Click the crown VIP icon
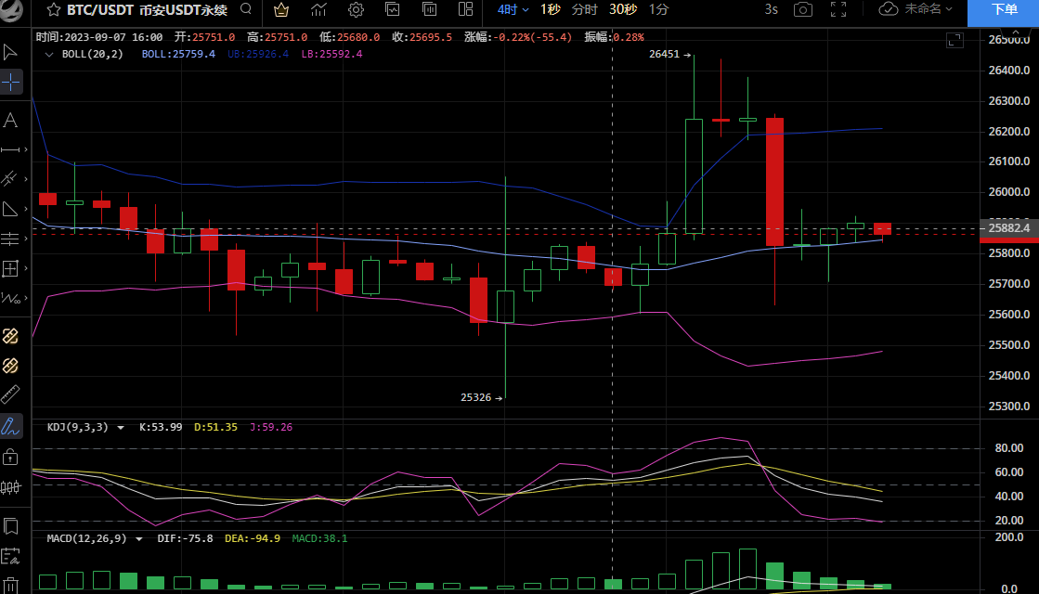The width and height of the screenshot is (1039, 594). [x=281, y=10]
